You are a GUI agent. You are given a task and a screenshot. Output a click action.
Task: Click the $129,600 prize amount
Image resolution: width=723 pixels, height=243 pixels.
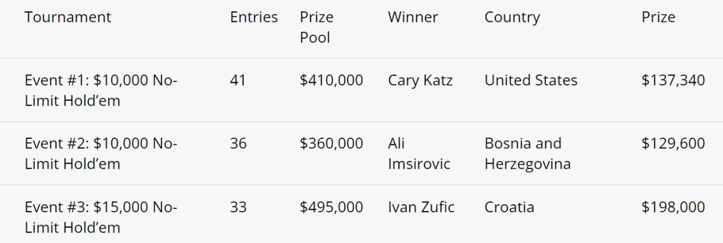[x=673, y=144]
